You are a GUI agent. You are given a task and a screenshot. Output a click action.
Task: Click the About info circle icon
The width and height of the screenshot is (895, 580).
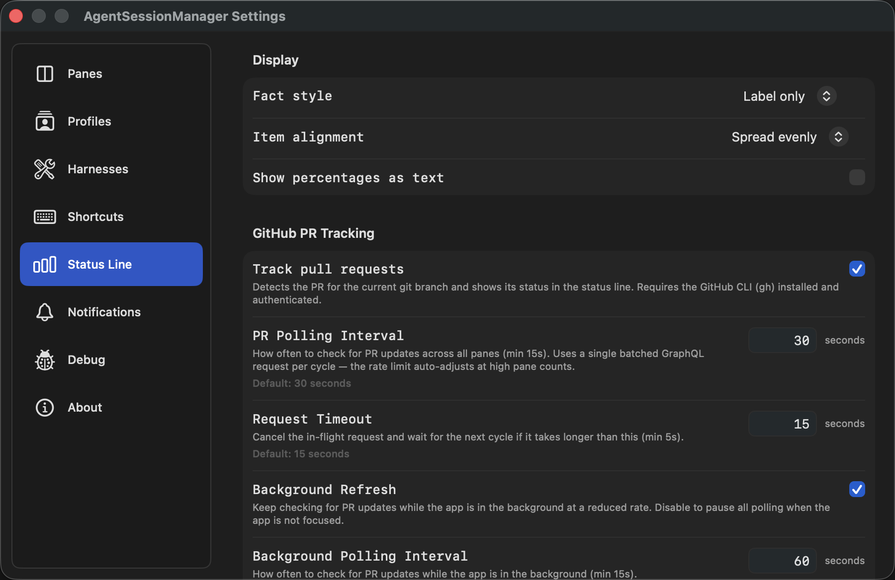pos(45,408)
